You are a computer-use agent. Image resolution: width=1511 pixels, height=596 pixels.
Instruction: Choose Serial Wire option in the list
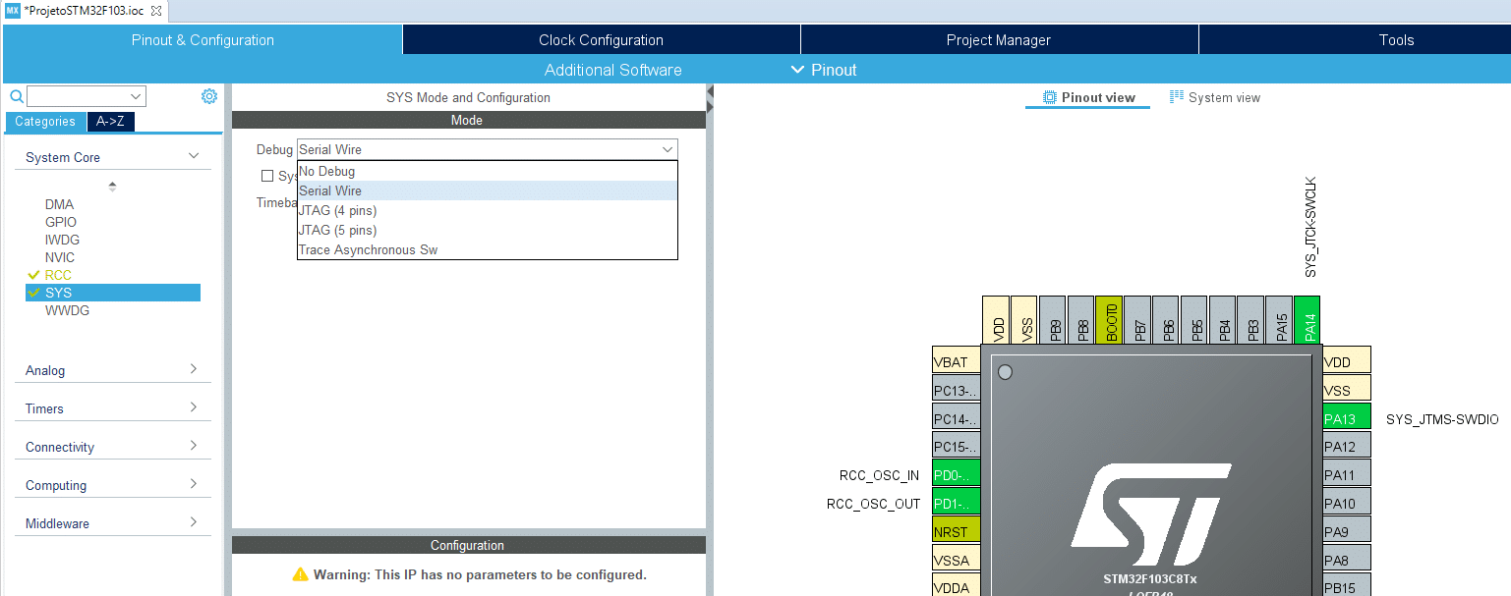click(x=487, y=190)
